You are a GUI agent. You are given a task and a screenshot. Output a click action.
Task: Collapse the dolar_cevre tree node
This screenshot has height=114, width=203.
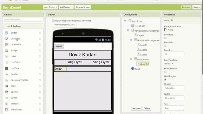point(131,59)
